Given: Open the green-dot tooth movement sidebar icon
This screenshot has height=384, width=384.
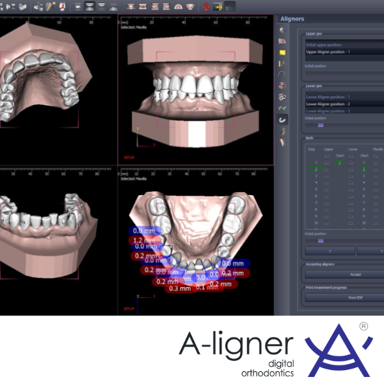Looking at the screenshot, I should [x=282, y=108].
